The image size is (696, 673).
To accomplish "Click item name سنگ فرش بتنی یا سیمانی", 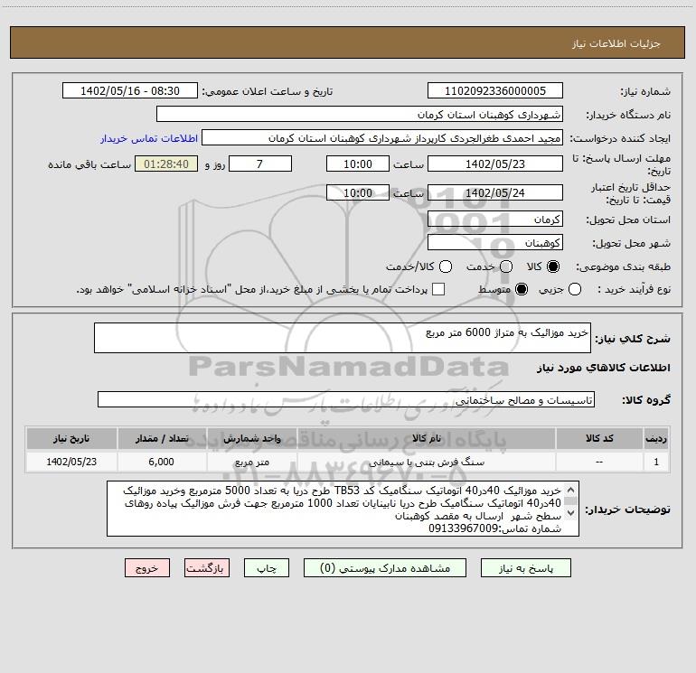I will pos(427,463).
